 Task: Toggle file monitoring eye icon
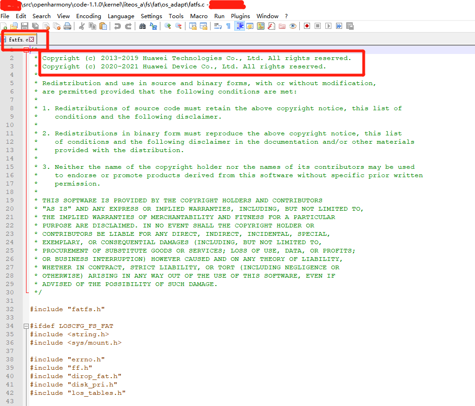[293, 26]
